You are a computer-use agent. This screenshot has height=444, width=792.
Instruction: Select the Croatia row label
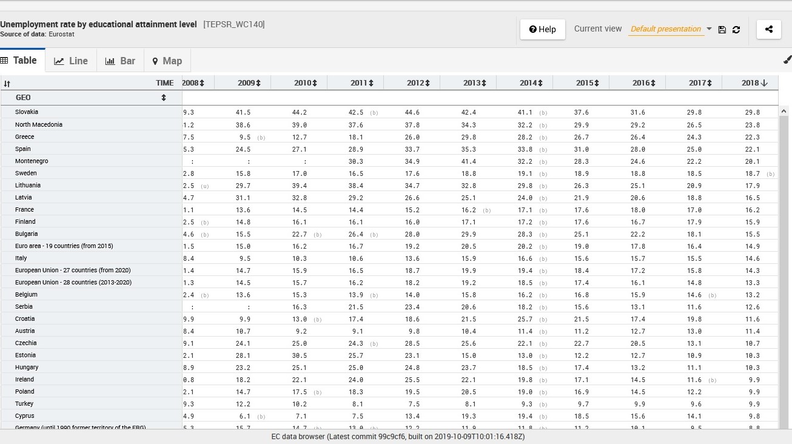tap(25, 318)
